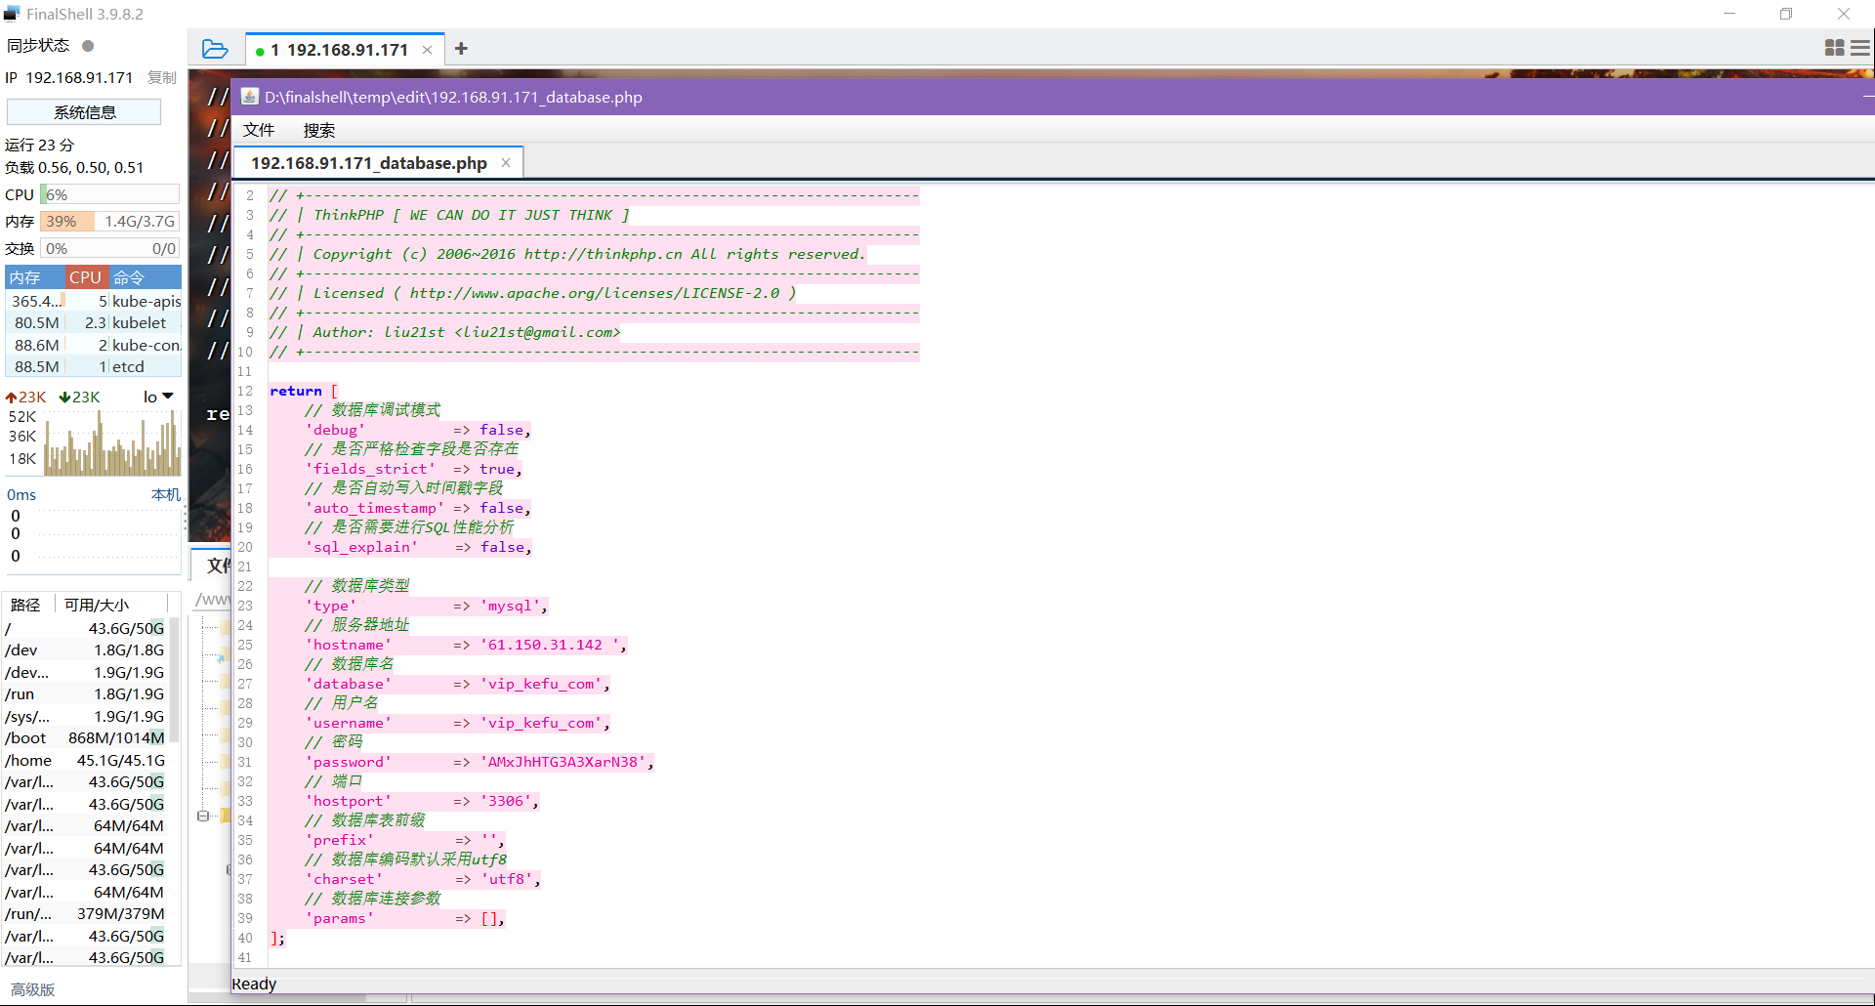Select the /home disk row
Viewport: 1875px width, 1006px height.
coord(85,760)
